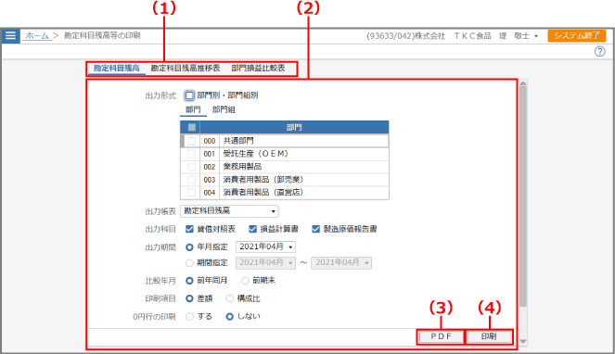Check the 001 受託生産 row checkbox
Screen dimensions: 615x354
[x=191, y=154]
